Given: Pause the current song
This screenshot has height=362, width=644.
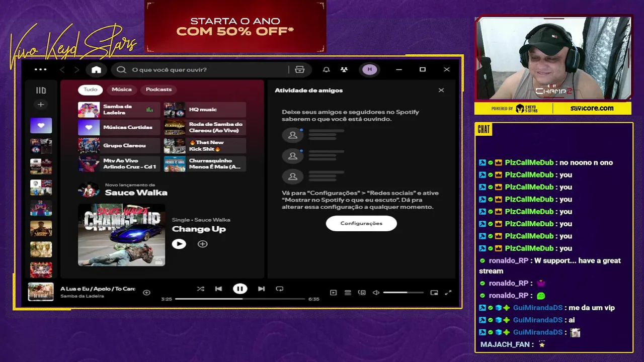Looking at the screenshot, I should (x=240, y=289).
